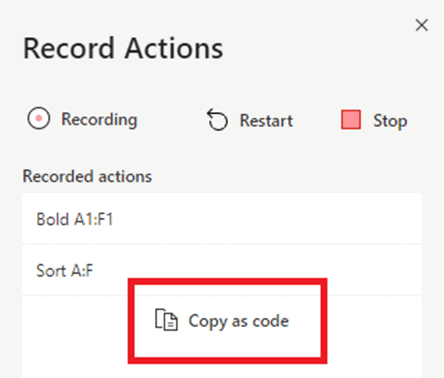Screen dimensions: 444x378
Task: Click the blank area below Copy as code
Action: click(222, 370)
